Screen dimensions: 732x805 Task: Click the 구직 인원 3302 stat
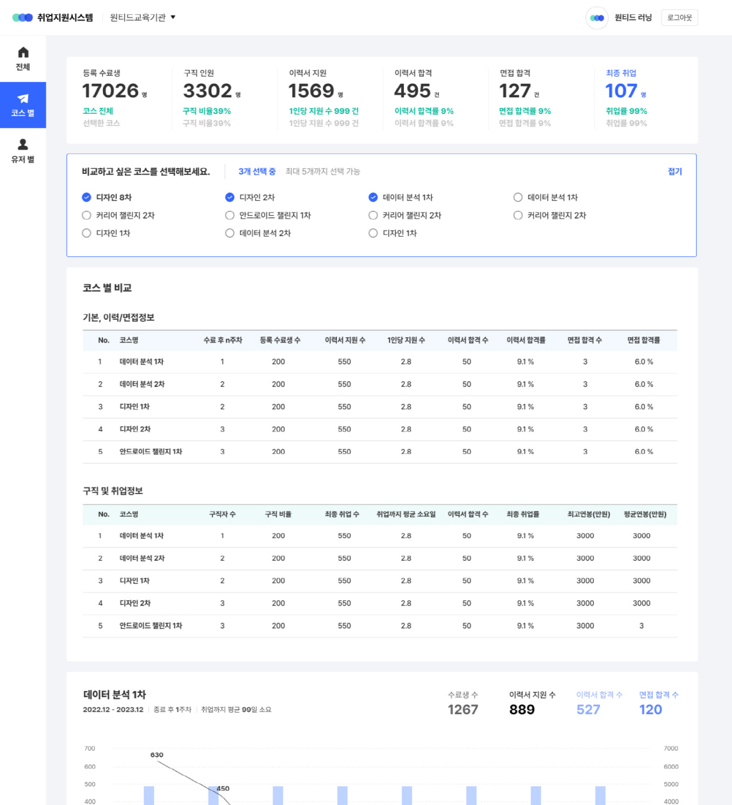click(x=212, y=91)
